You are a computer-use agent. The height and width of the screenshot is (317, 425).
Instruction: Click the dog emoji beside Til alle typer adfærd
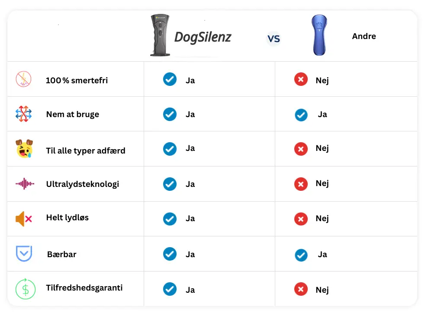24,149
